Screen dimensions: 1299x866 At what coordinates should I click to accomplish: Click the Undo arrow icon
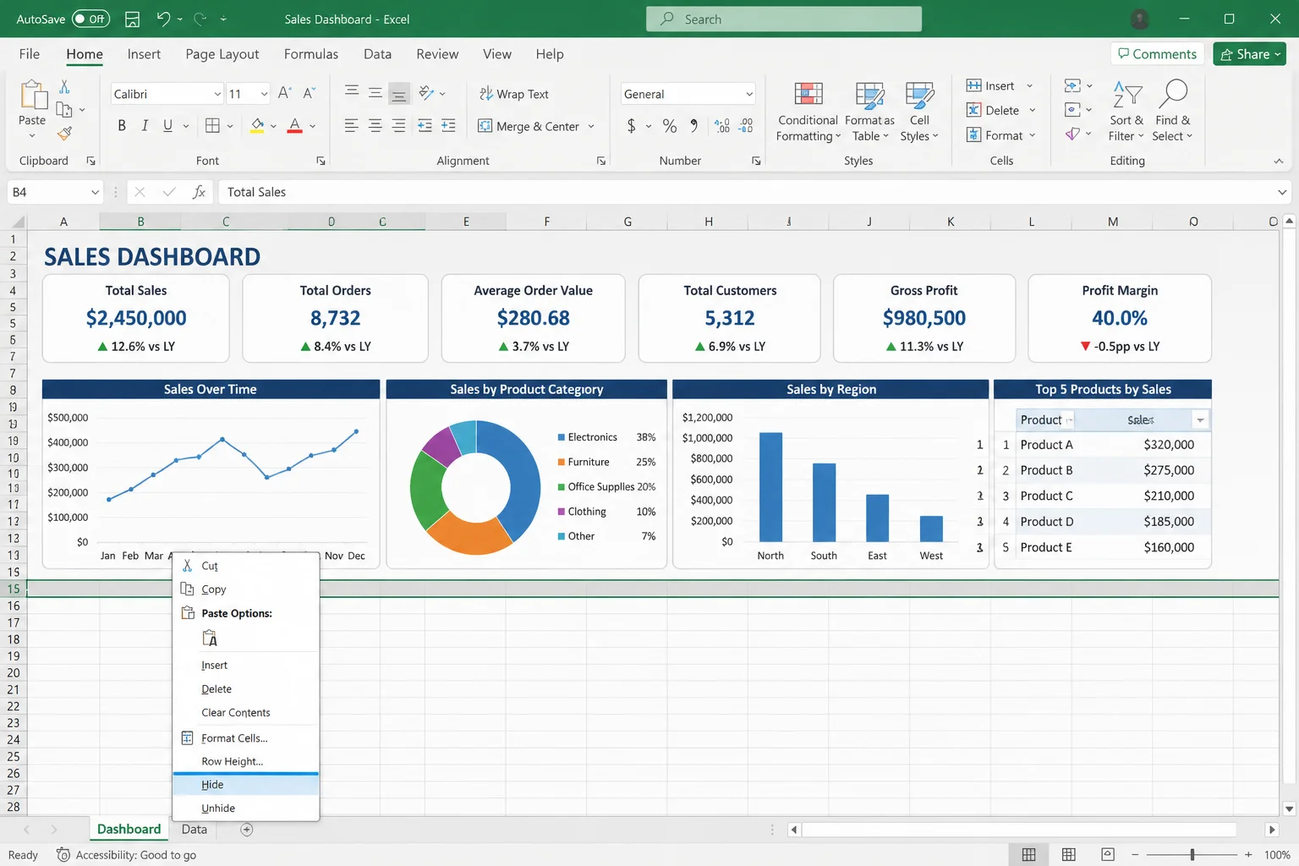(163, 19)
